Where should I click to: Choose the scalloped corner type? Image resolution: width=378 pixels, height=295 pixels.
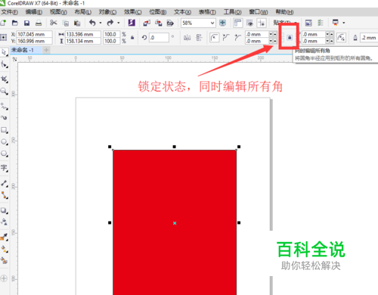pyautogui.click(x=226, y=38)
